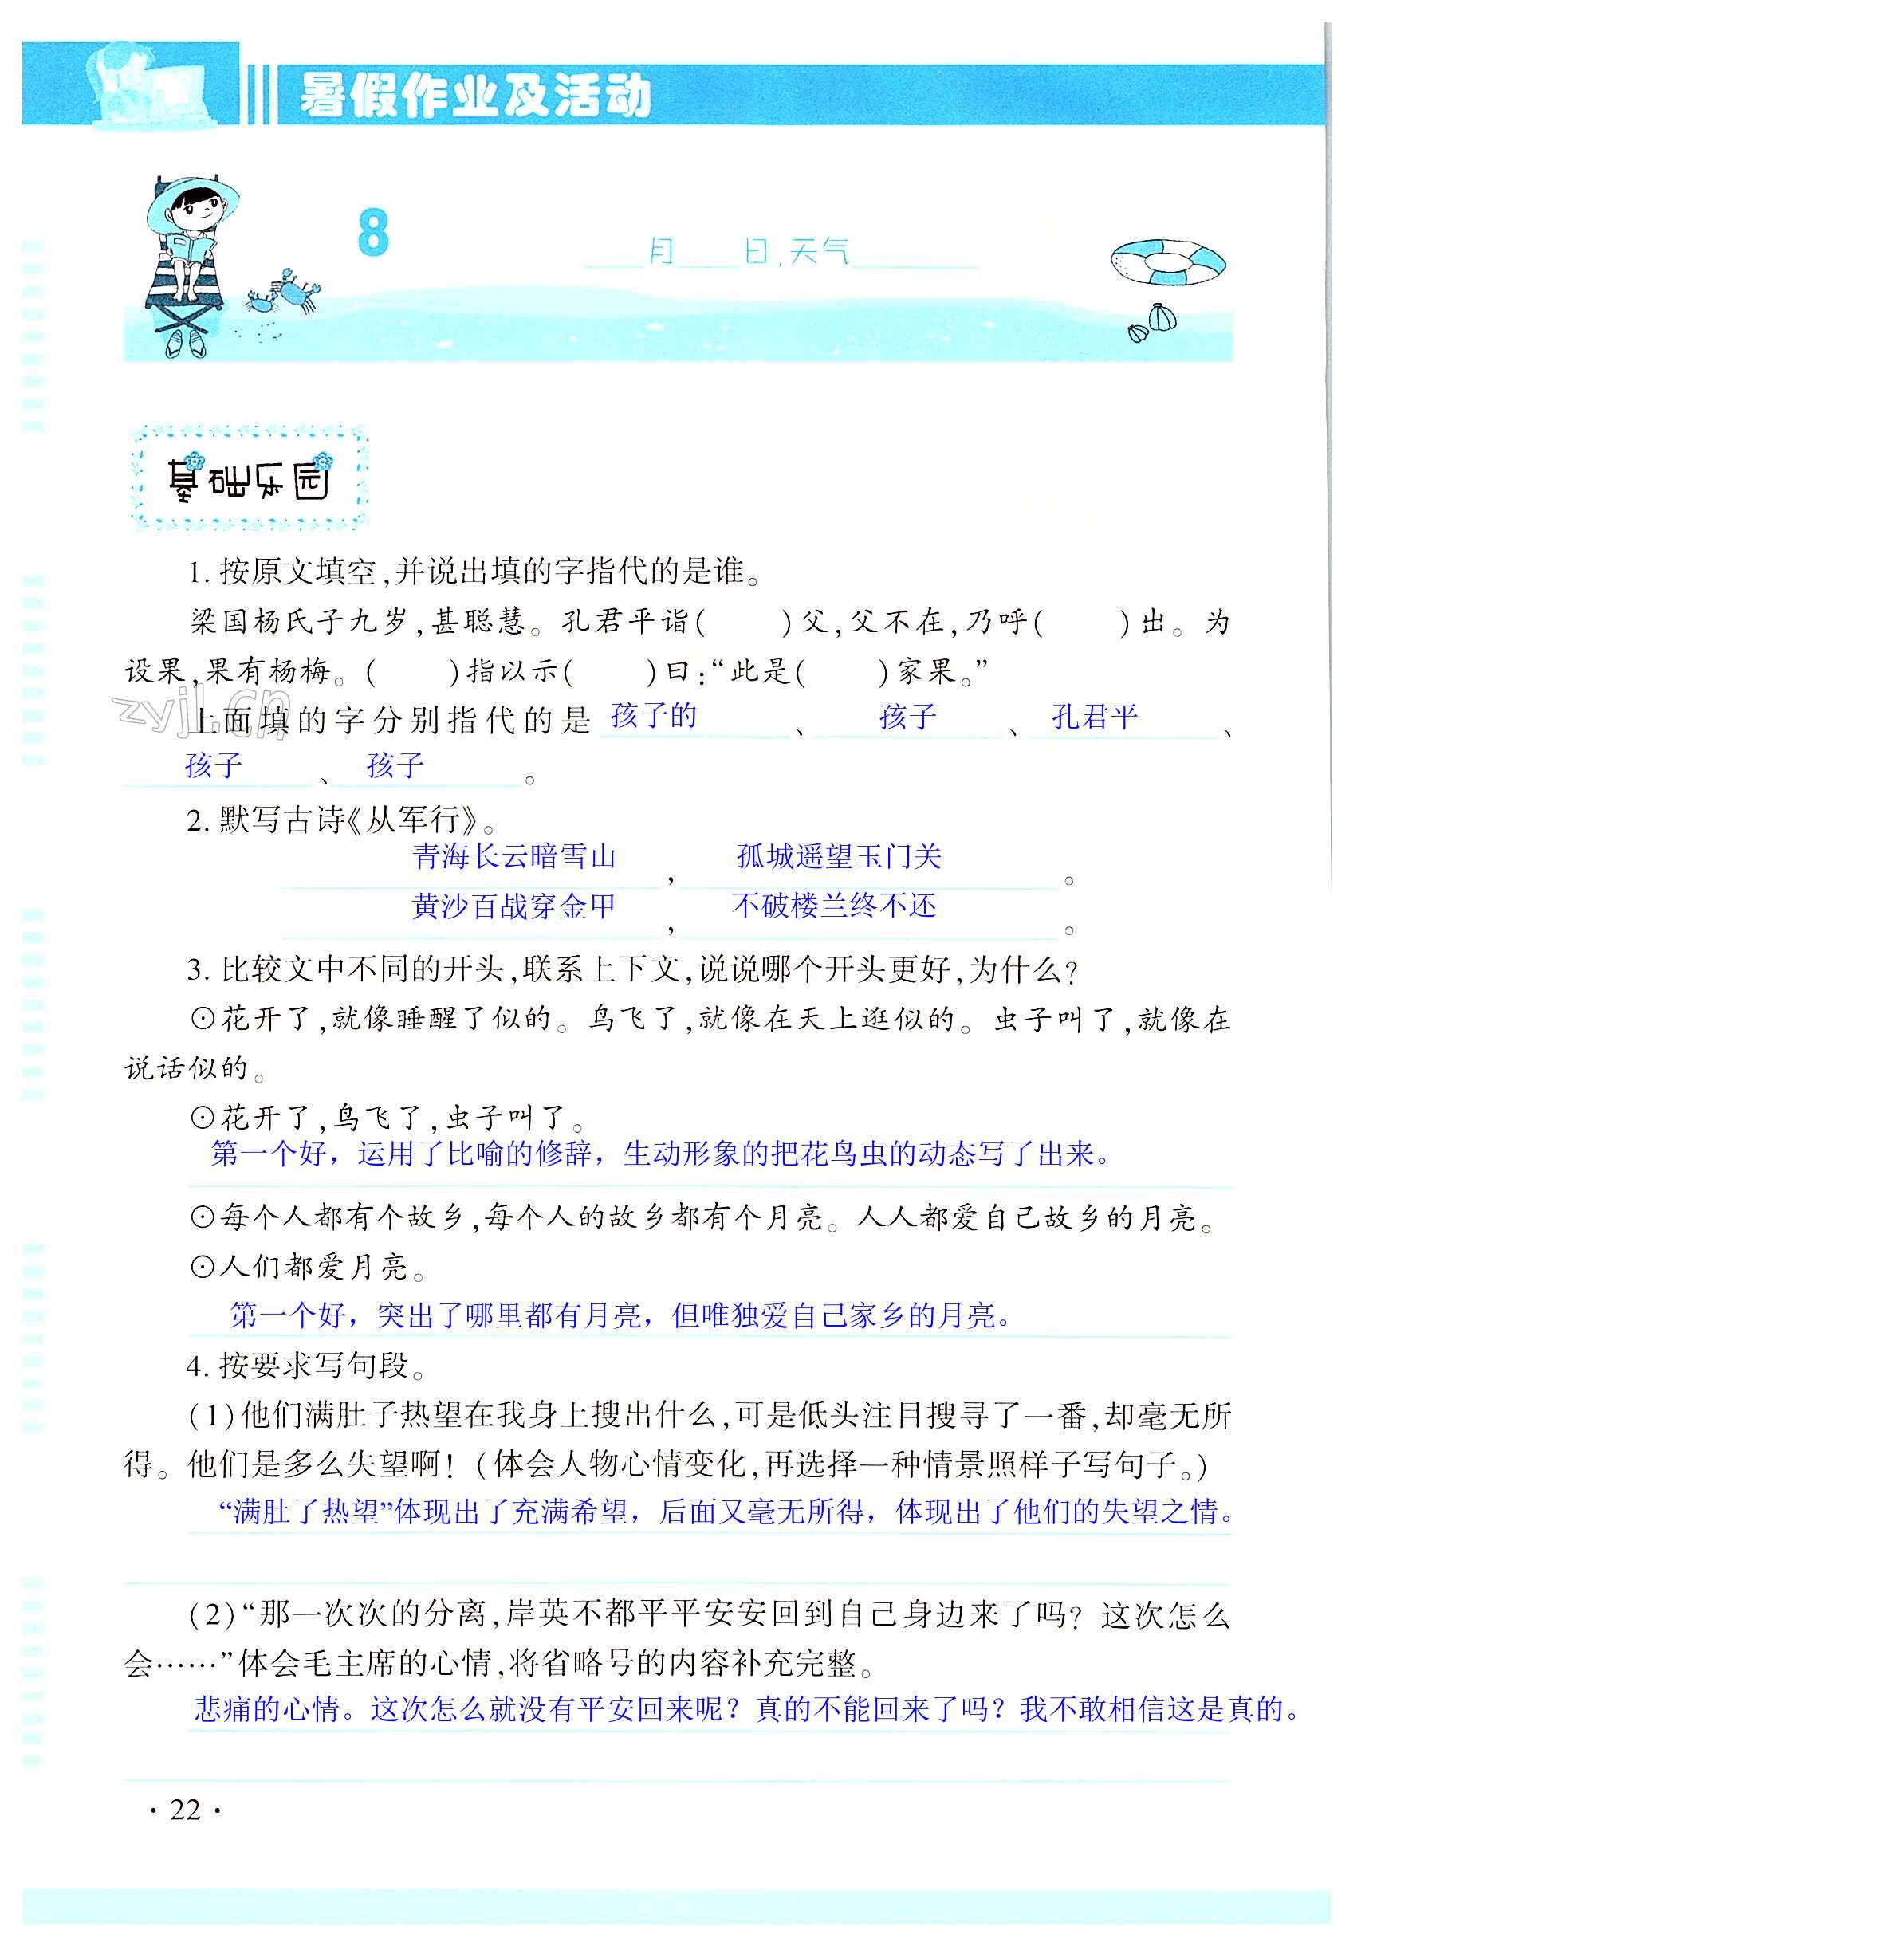The image size is (1904, 1946).
Task: Select bullet before 花开了,鸟飞了,虫子叫了
Action: point(202,1117)
